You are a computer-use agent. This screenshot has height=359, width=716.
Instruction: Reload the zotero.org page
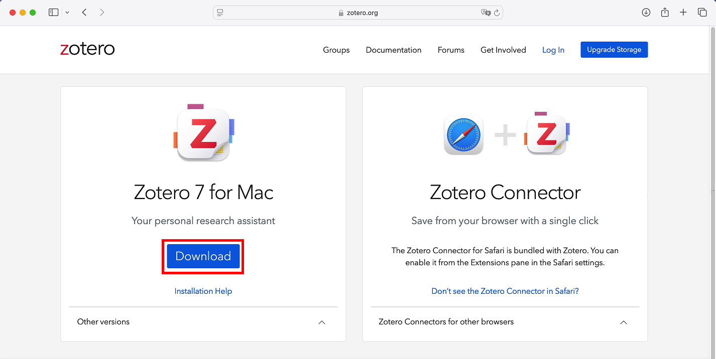(497, 13)
